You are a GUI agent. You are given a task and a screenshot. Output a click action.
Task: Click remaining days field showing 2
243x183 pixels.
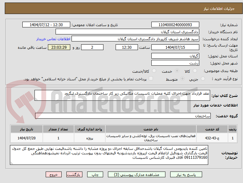coord(92,47)
